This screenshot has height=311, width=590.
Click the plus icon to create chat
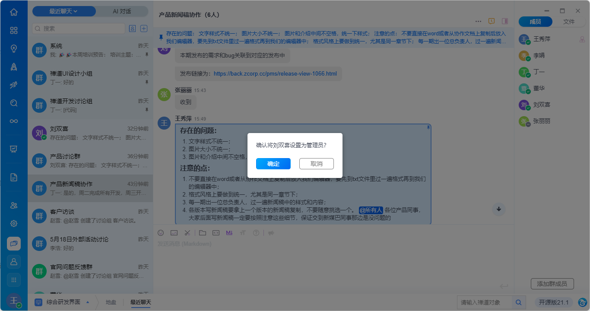pos(144,29)
